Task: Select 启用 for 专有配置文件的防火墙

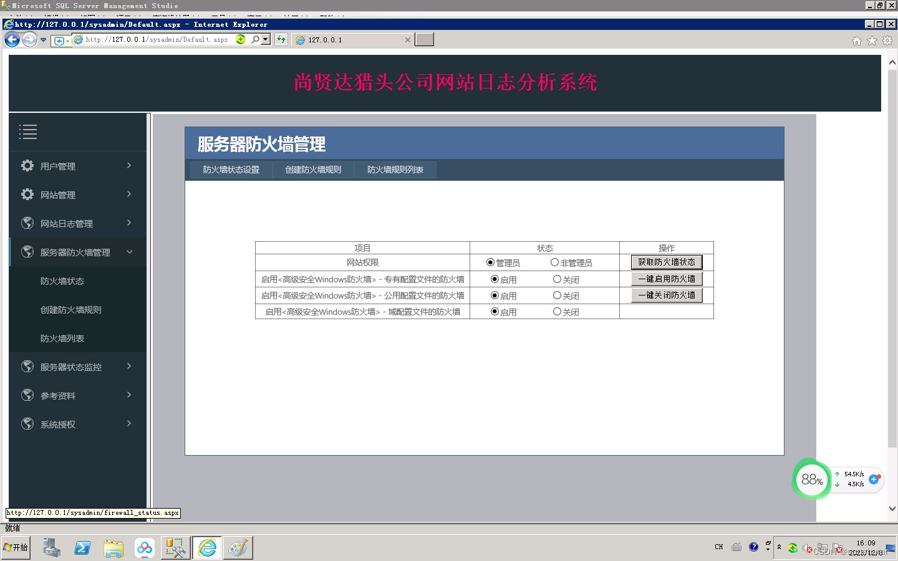Action: (x=495, y=279)
